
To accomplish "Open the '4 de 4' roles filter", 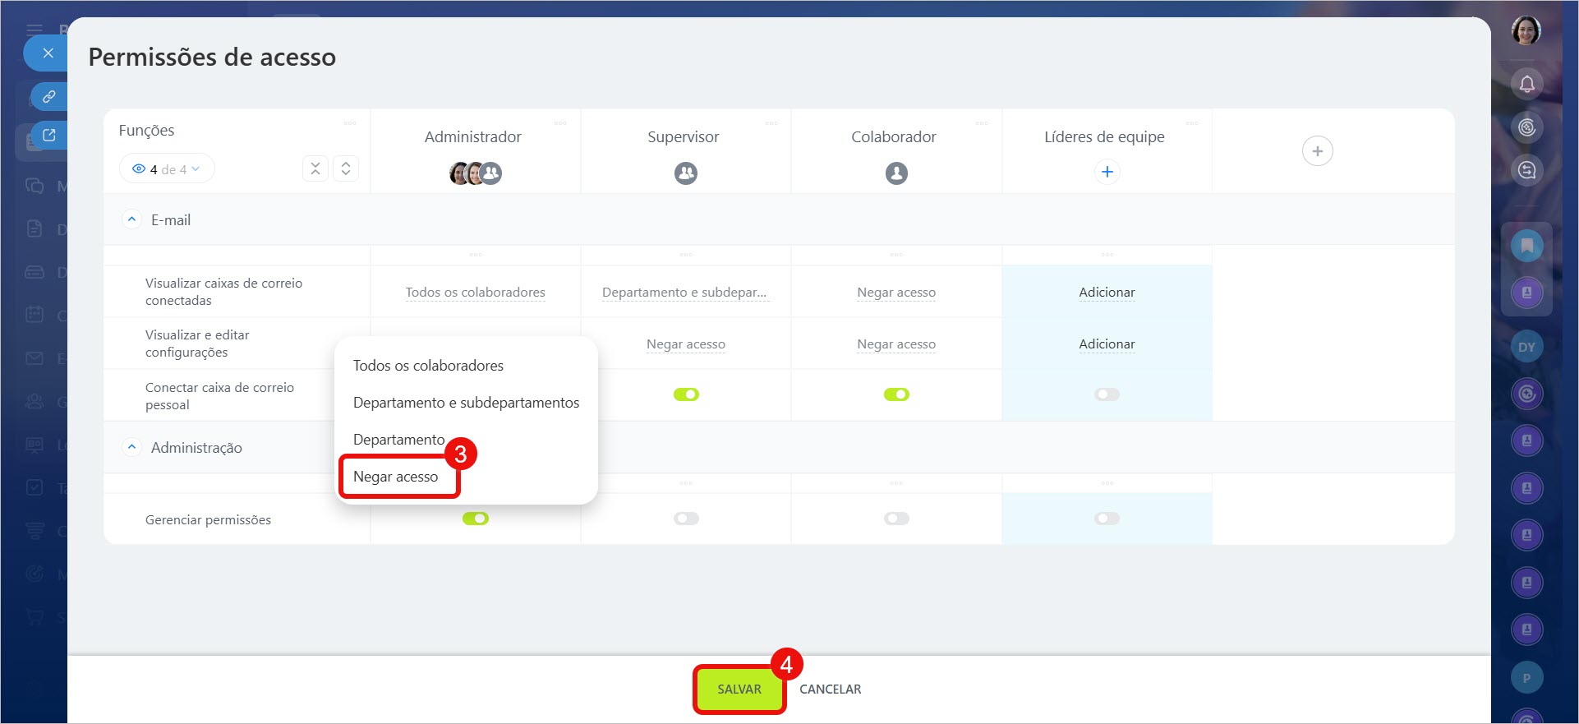I will pos(167,169).
